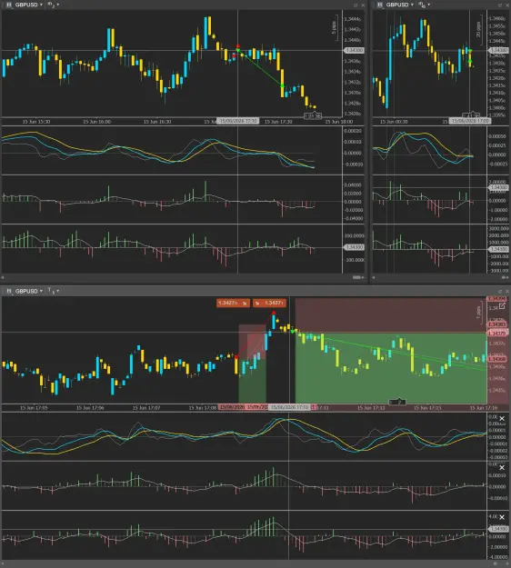Click the 1.3427 buy price button
Image resolution: width=511 pixels, height=568 pixels.
click(269, 303)
